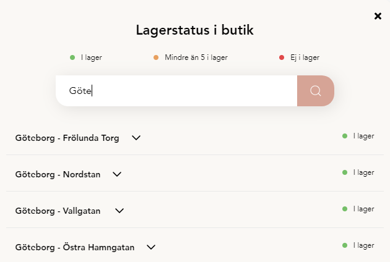Select the Göteborg - Nordstan store name
390x262 pixels.
tap(58, 174)
